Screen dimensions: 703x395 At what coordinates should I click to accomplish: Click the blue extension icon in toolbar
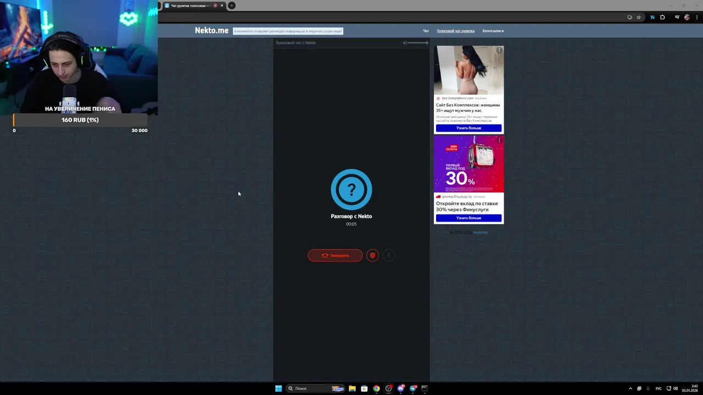(x=652, y=18)
